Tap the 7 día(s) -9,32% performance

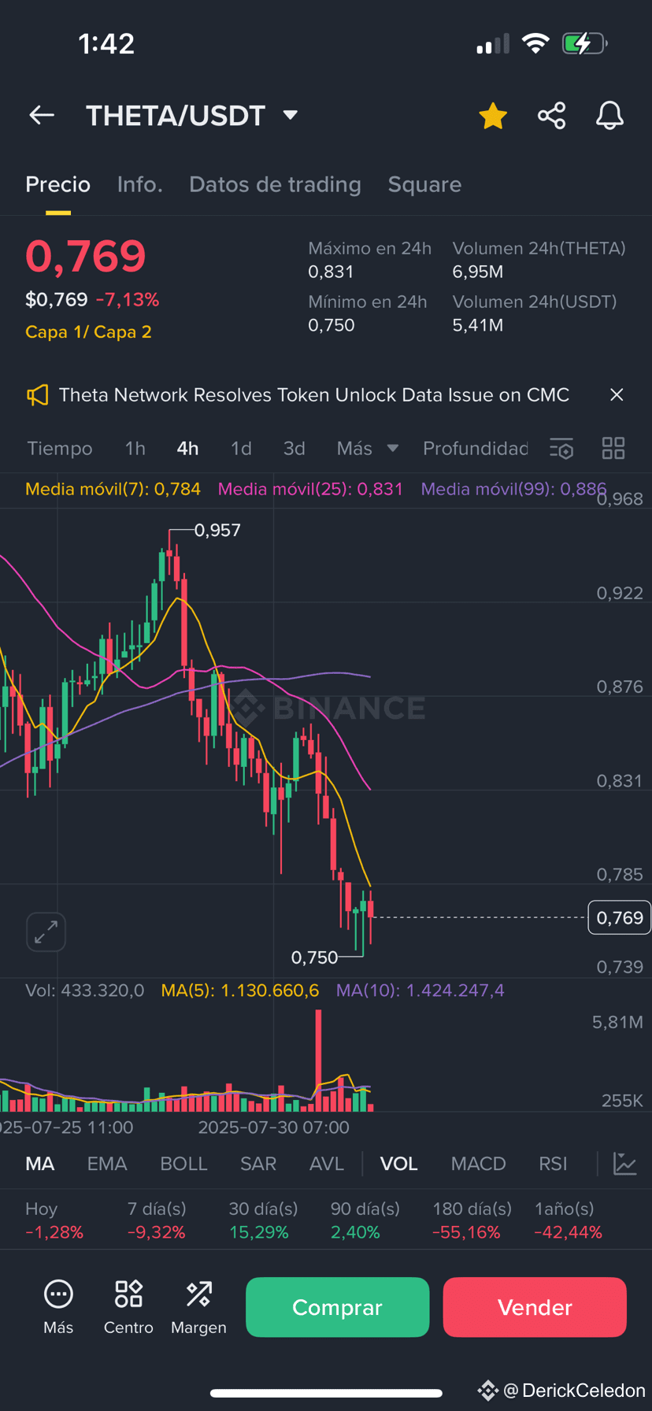point(157,1220)
